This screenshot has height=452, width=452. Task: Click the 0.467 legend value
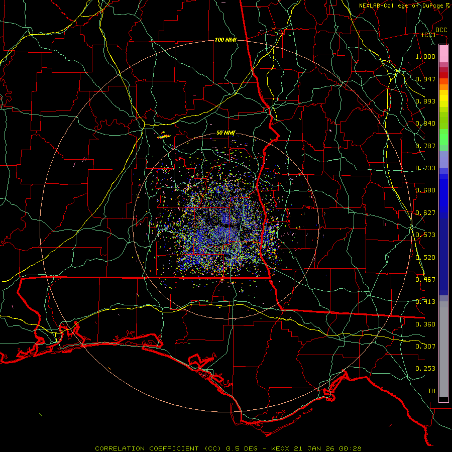[x=425, y=280]
